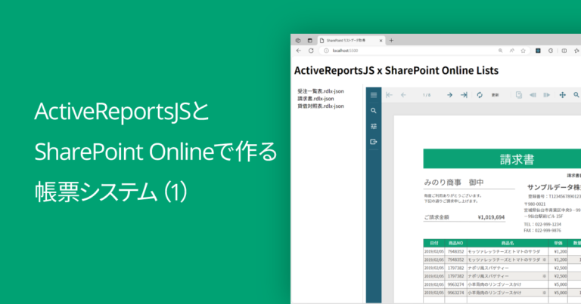Viewport: 581px width, 304px height.
Task: Add page to favorites star
Action: tap(524, 51)
